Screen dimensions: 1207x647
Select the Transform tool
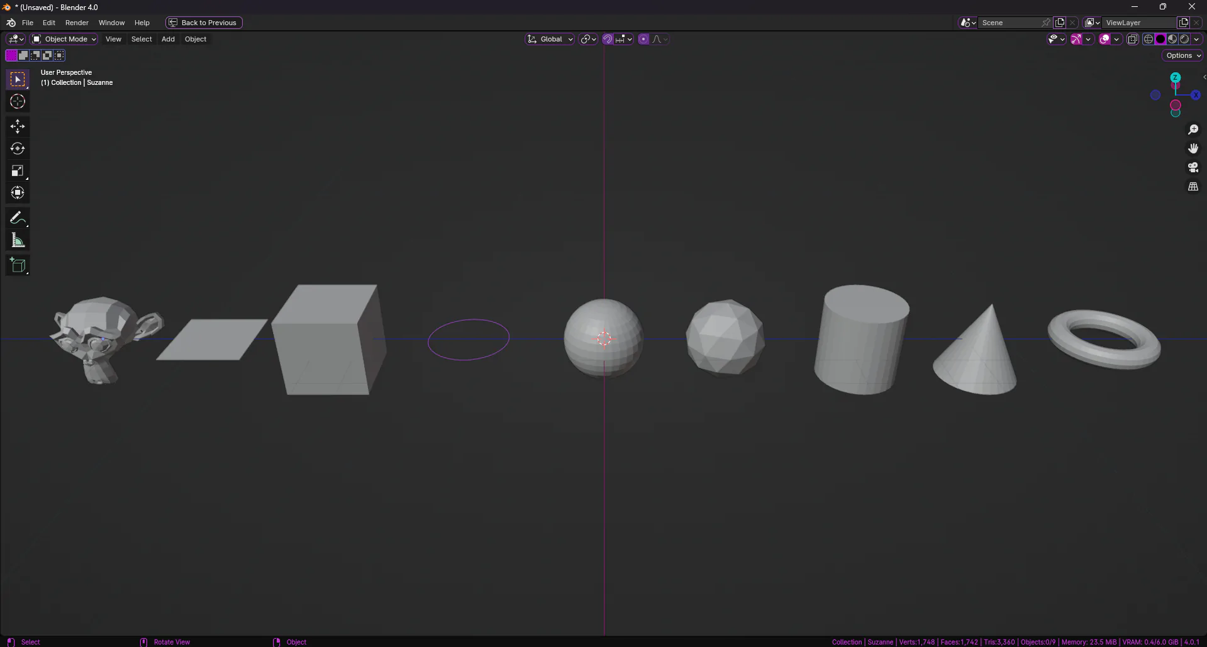(18, 192)
